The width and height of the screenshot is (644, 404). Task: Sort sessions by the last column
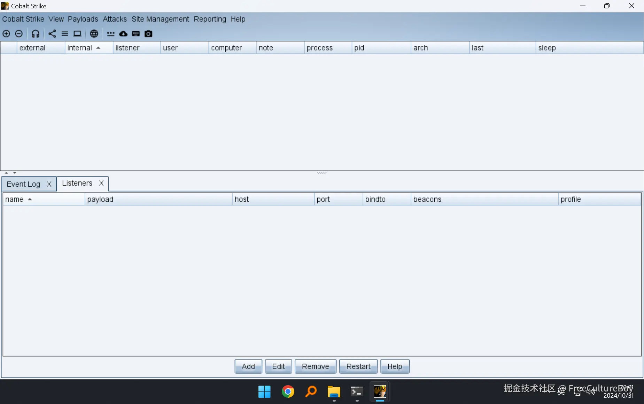pyautogui.click(x=503, y=48)
